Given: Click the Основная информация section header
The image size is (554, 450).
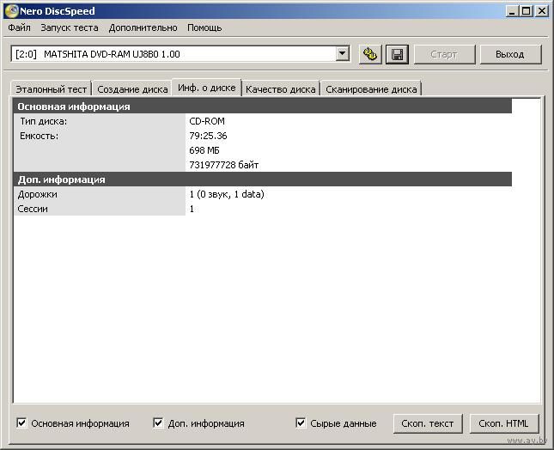Looking at the screenshot, I should click(x=263, y=106).
